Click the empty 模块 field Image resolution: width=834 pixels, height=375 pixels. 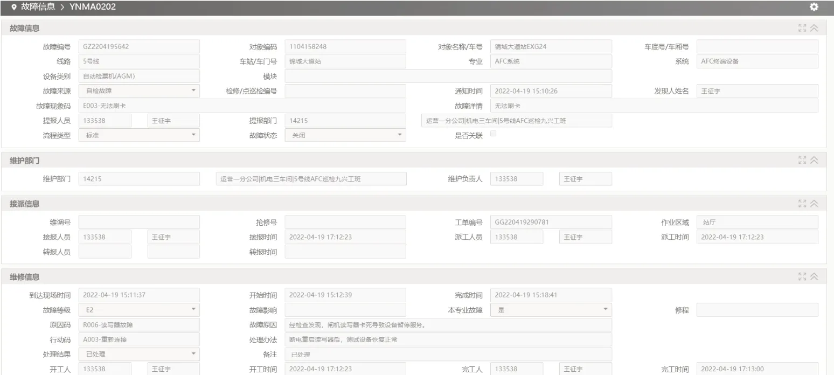click(448, 76)
